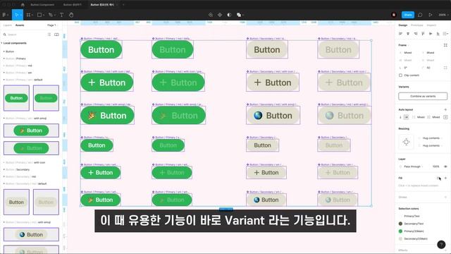Open the Boolean operations tool
This screenshot has height=254, width=451.
239,15
